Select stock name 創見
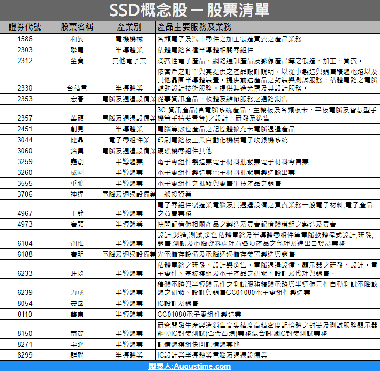This screenshot has height=371, width=380. point(77,129)
